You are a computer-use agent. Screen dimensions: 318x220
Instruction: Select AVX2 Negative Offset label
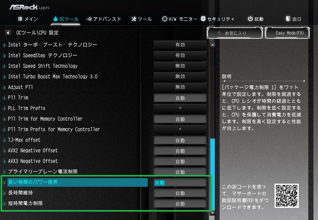point(33,150)
